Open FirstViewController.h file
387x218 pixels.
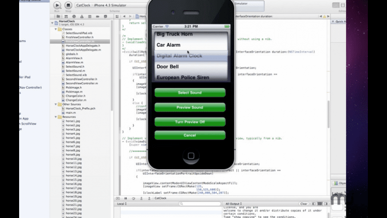click(80, 37)
